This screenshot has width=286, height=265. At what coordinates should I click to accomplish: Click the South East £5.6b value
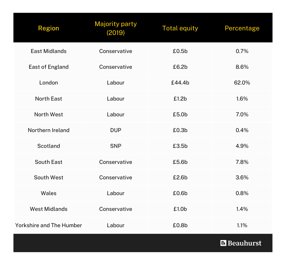[180, 162]
